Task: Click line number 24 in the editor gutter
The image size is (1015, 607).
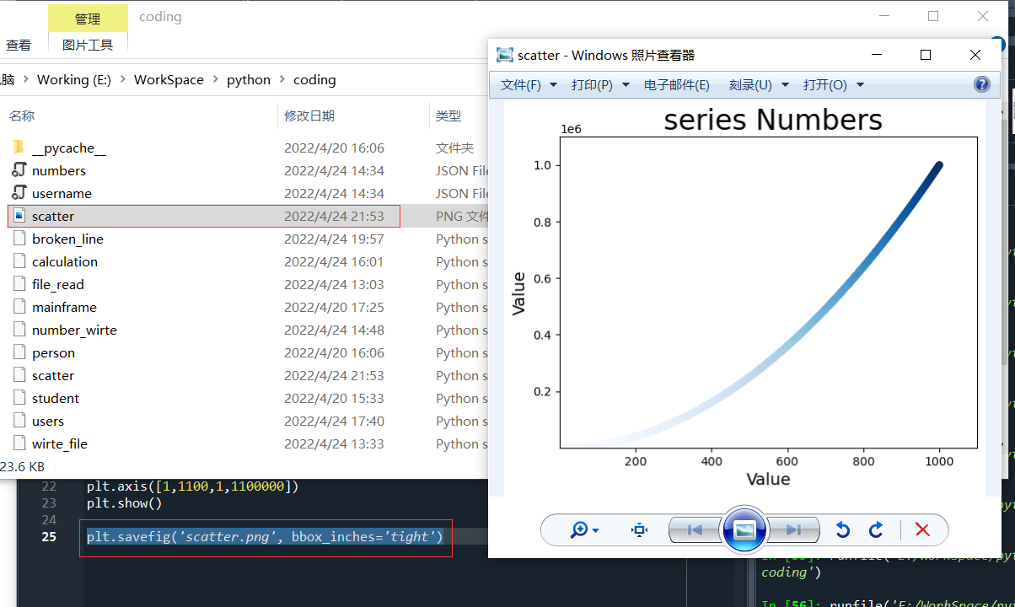Action: tap(49, 520)
